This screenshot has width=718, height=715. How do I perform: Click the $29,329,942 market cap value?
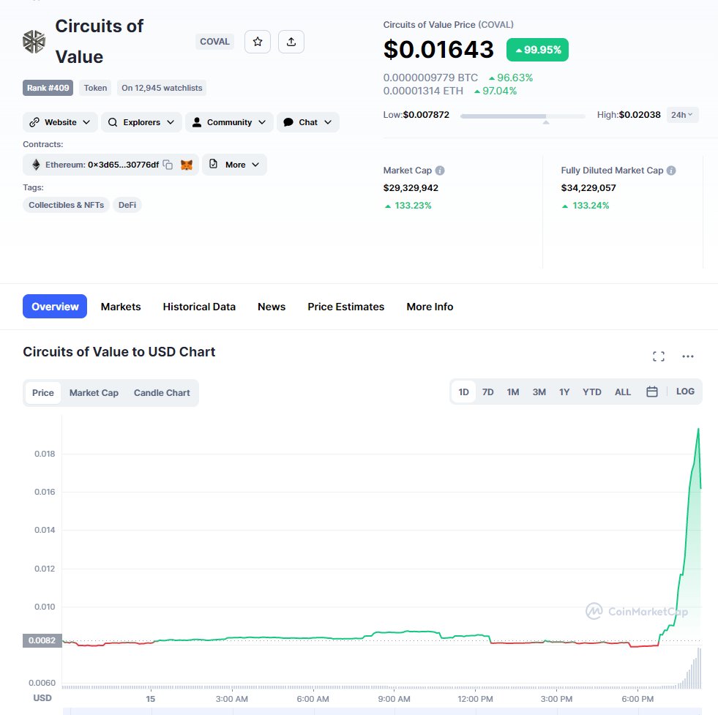click(411, 188)
